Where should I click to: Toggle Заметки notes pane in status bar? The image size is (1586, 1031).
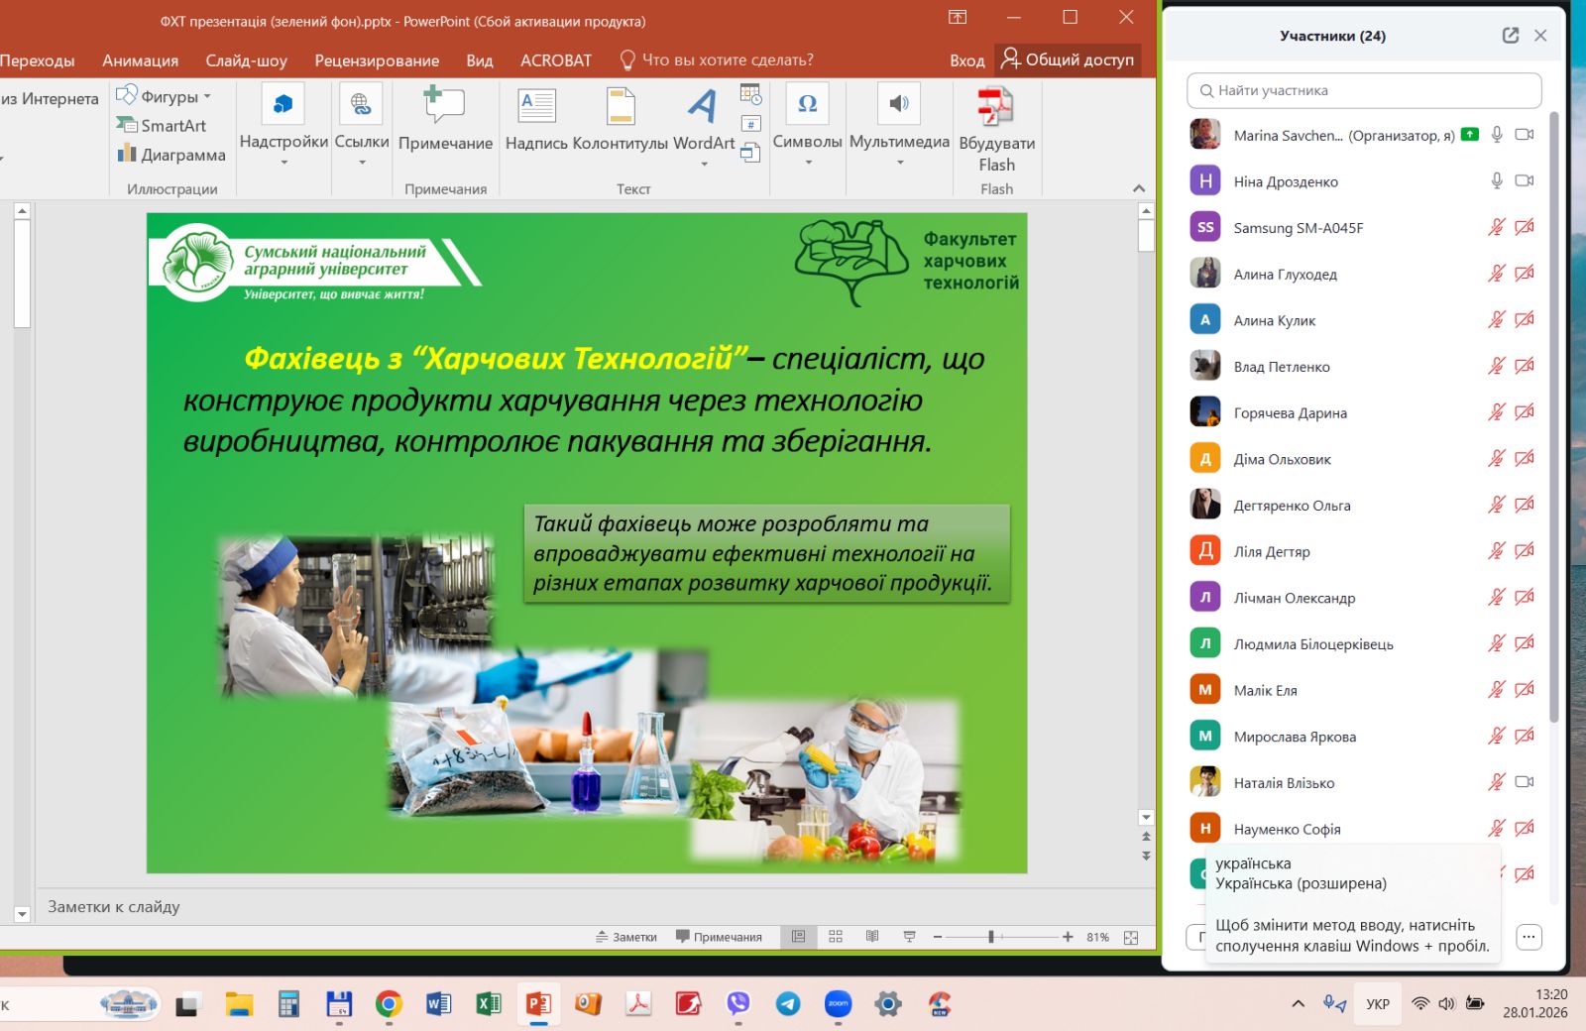tap(626, 937)
